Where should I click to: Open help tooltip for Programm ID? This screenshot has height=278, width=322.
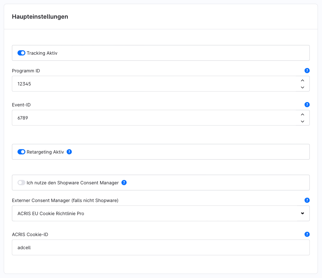click(x=307, y=71)
